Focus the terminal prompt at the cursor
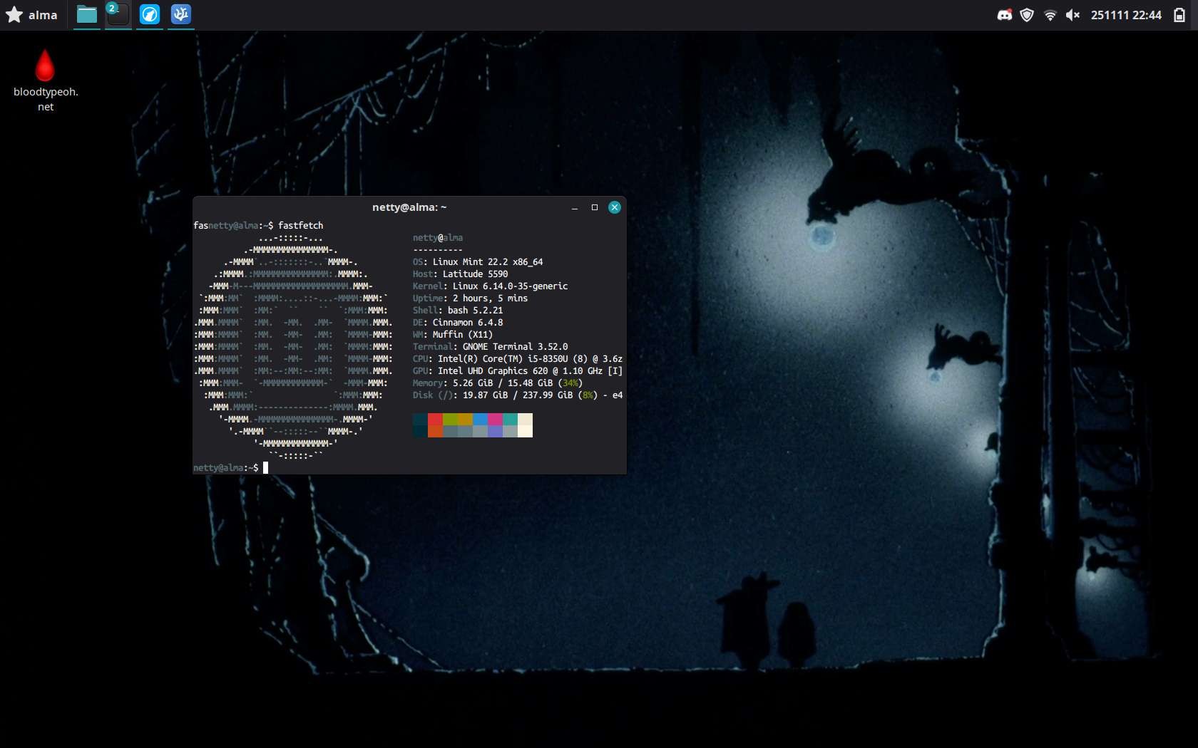This screenshot has height=748, width=1198. (x=266, y=468)
